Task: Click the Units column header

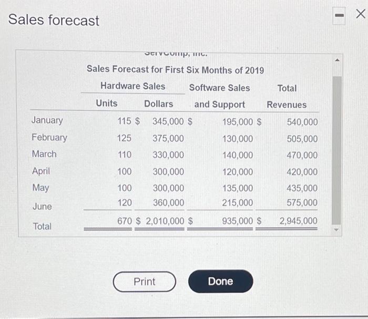Action: point(107,103)
